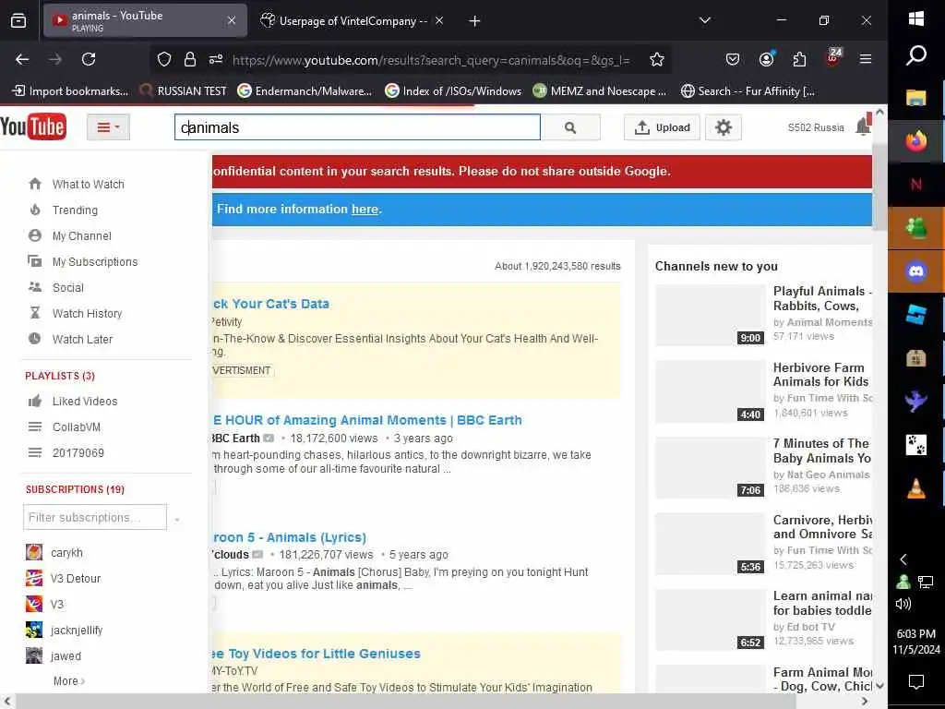This screenshot has width=945, height=709.
Task: Open Liked Videos playlist
Action: pos(84,401)
